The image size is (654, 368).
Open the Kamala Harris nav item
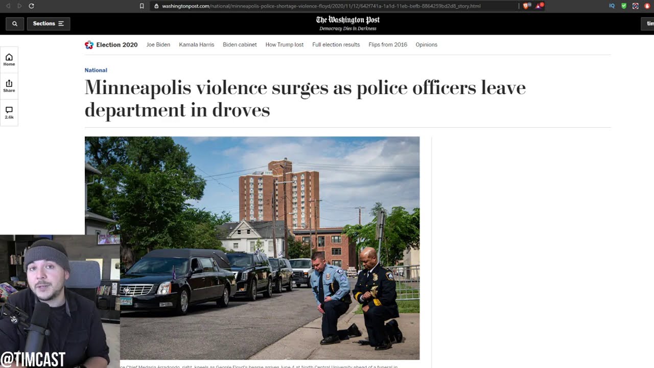197,44
